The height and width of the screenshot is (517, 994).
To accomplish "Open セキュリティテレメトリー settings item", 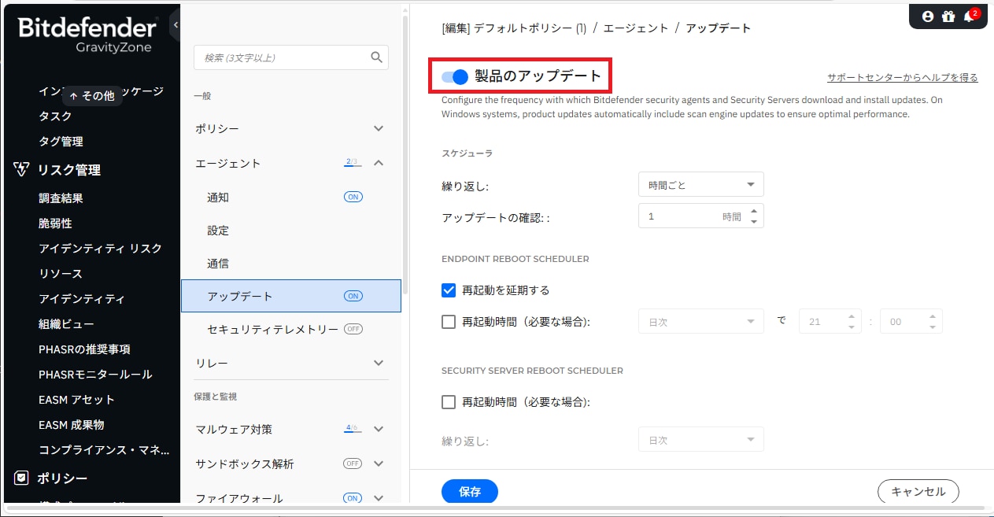I will pyautogui.click(x=272, y=329).
